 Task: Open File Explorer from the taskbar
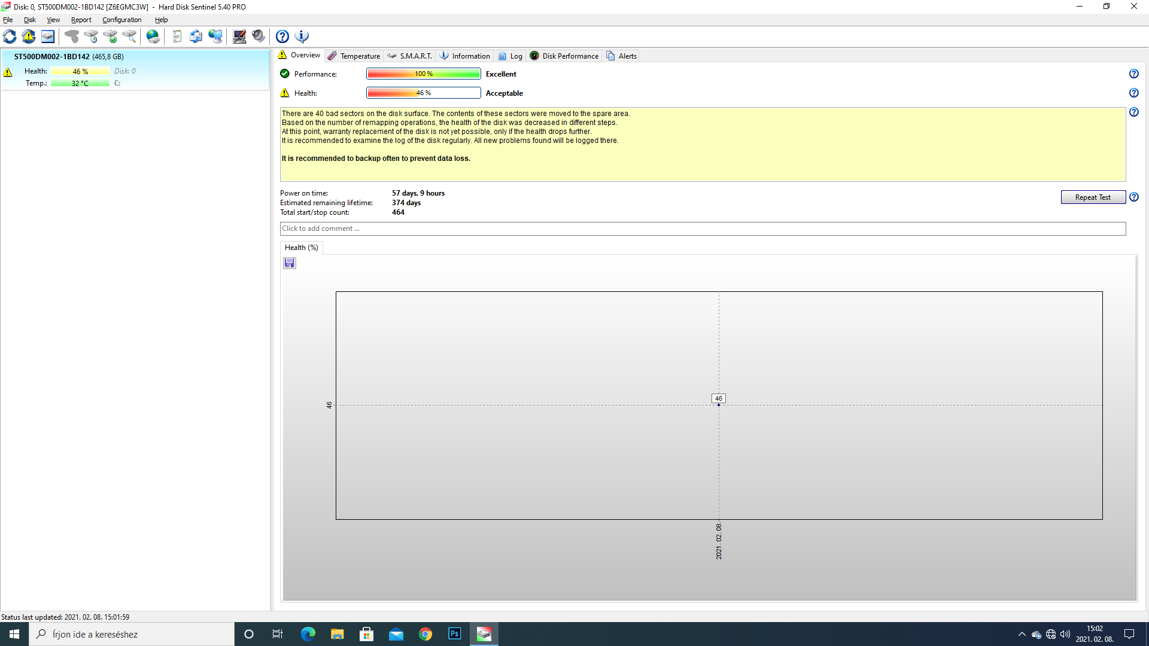pyautogui.click(x=338, y=634)
